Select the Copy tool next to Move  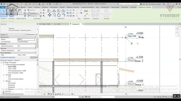pyautogui.click(x=54, y=15)
